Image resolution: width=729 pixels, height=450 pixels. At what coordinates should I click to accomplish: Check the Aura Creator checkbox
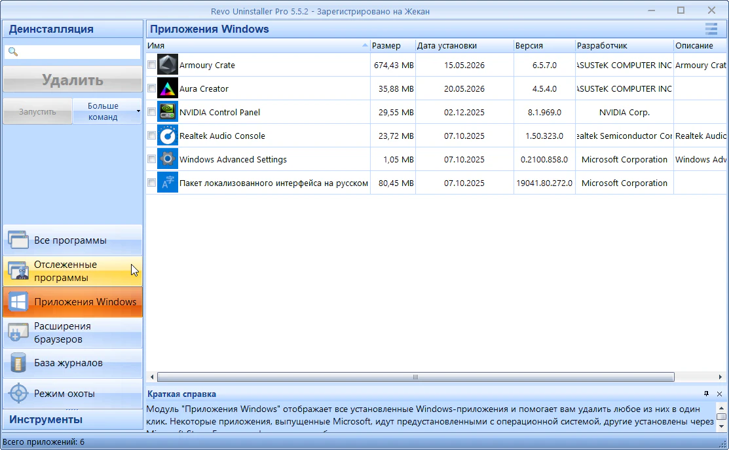click(151, 88)
